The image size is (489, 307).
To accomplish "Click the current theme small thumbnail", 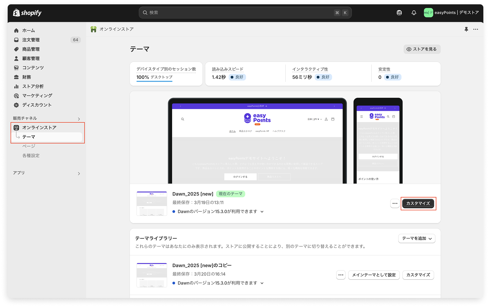I will [x=152, y=204].
